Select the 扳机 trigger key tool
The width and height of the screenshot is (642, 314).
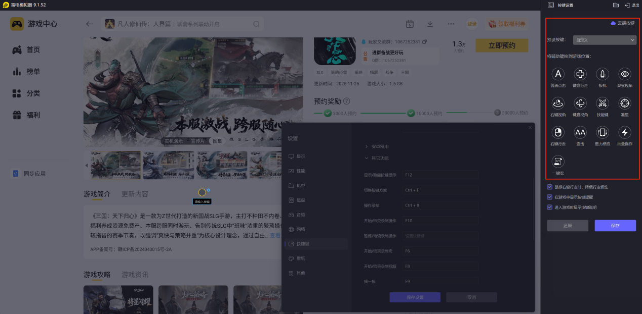(603, 75)
